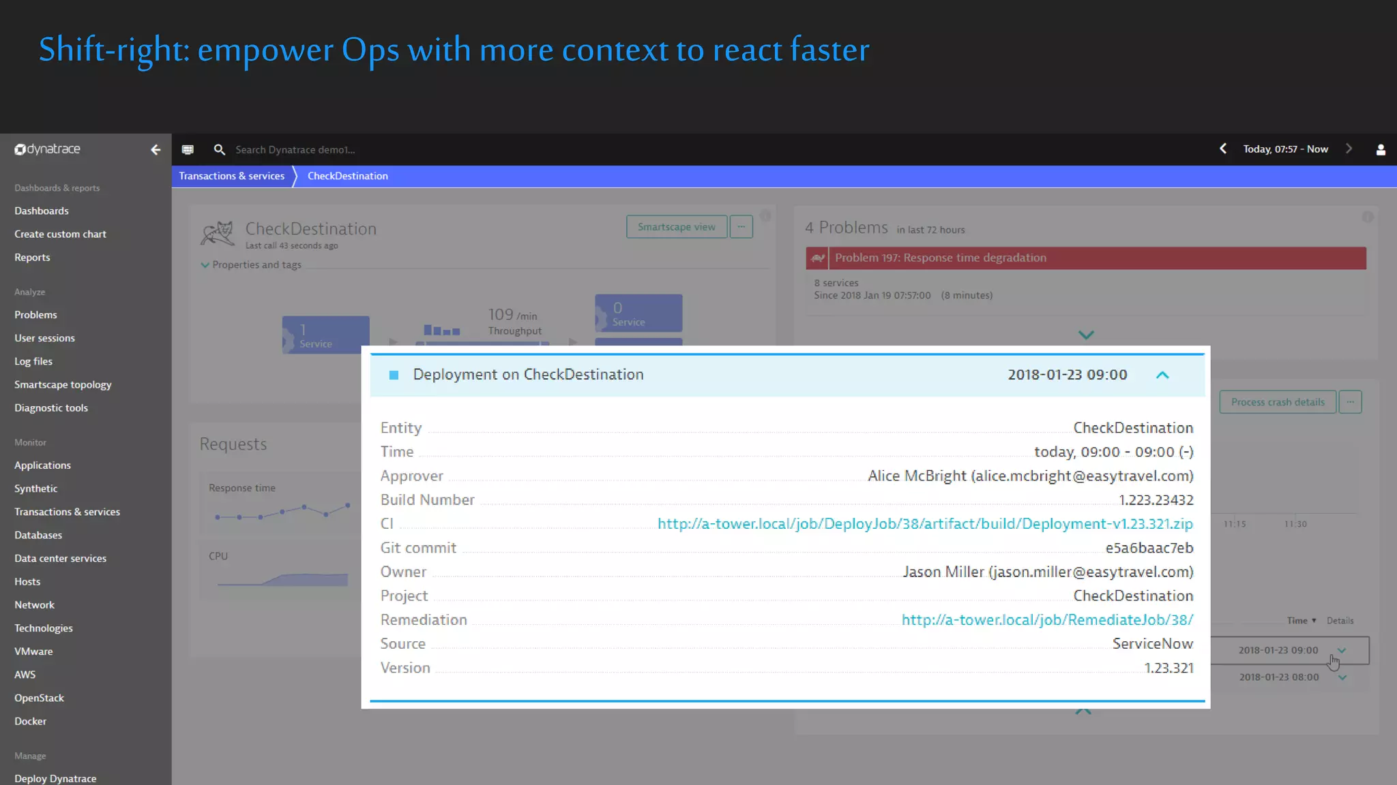Image resolution: width=1397 pixels, height=785 pixels.
Task: Open Problem 197: Response time degradation
Action: click(x=1086, y=258)
